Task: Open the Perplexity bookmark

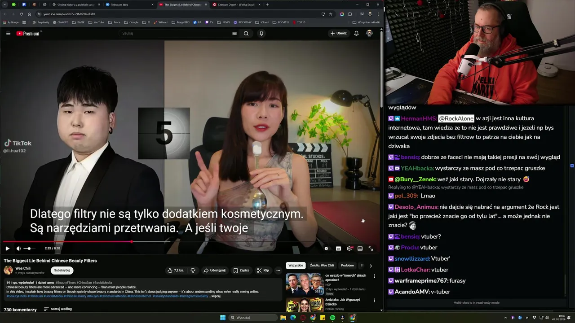Action: (40, 22)
